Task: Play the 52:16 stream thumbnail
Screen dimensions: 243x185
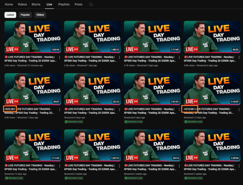Action: pyautogui.click(x=93, y=89)
